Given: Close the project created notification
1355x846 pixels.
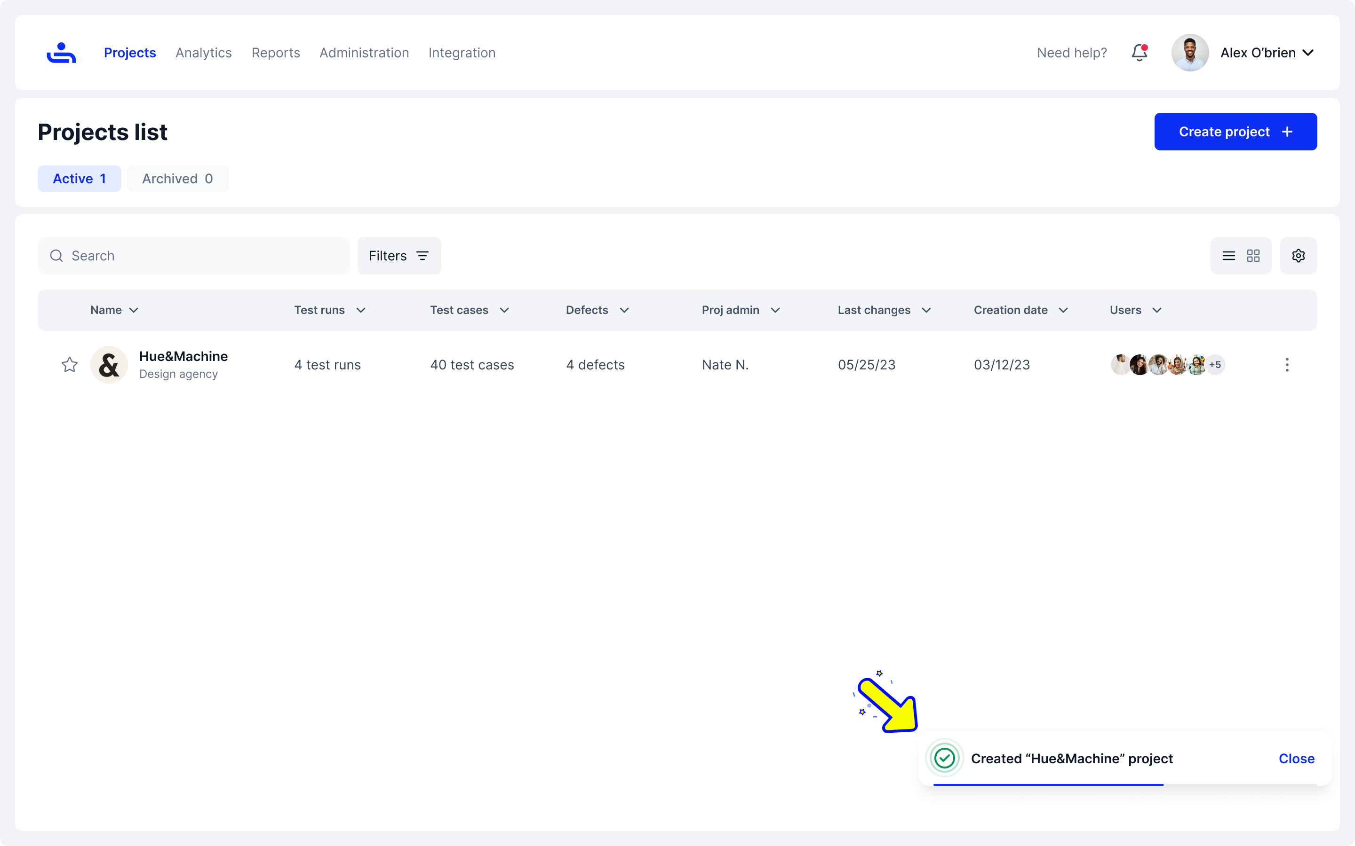Looking at the screenshot, I should pyautogui.click(x=1296, y=758).
